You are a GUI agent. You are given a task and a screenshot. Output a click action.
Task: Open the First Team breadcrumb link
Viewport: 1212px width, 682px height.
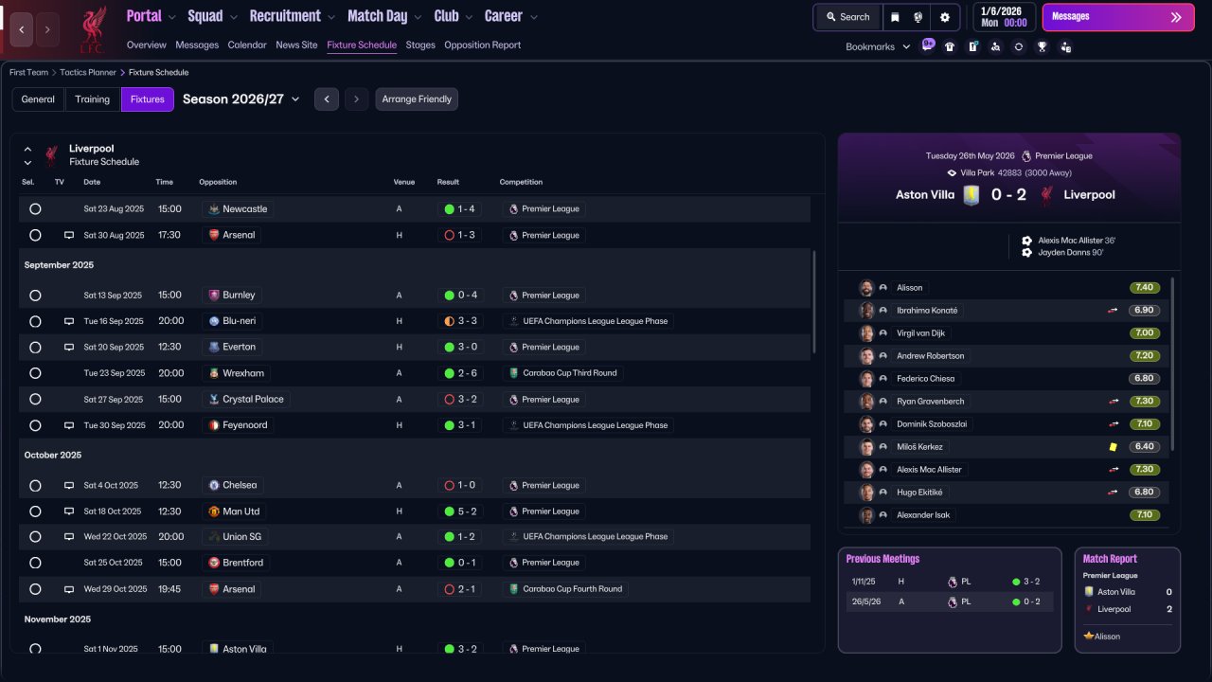pyautogui.click(x=28, y=72)
